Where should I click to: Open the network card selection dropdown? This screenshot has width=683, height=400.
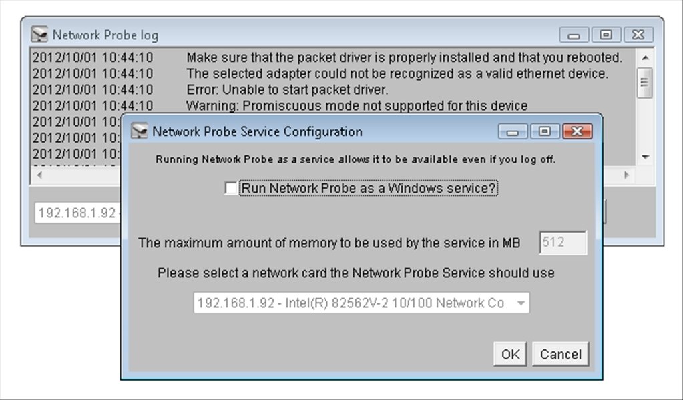(x=521, y=303)
